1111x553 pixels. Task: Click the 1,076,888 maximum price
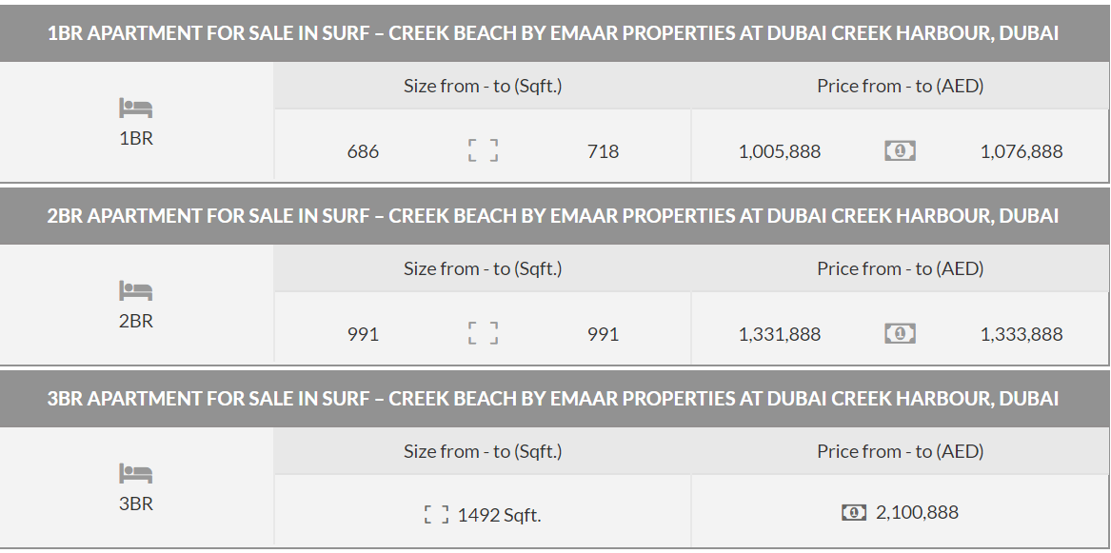[1022, 151]
